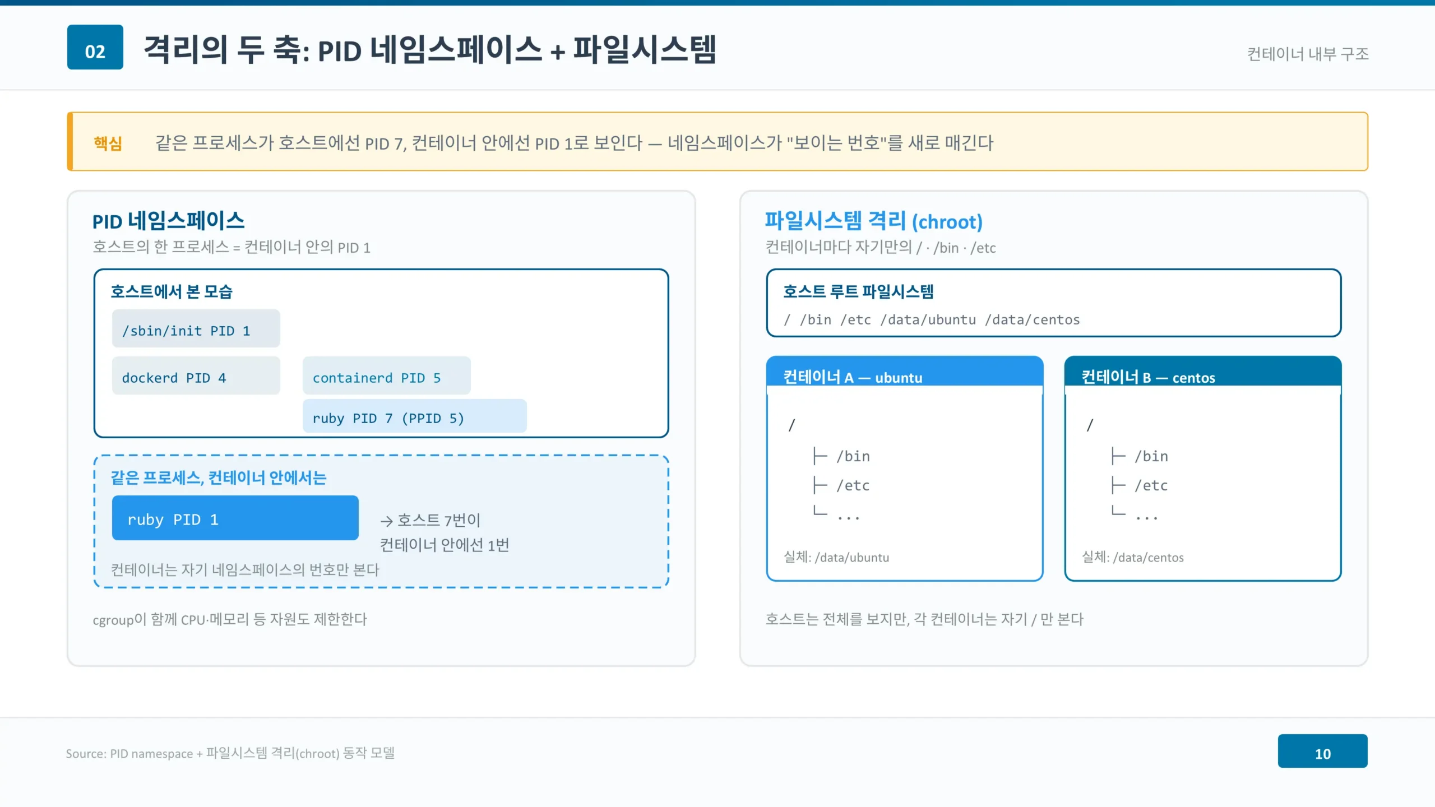1435x807 pixels.
Task: Click the text 컨테이너 안에선 1번
Action: pos(445,545)
